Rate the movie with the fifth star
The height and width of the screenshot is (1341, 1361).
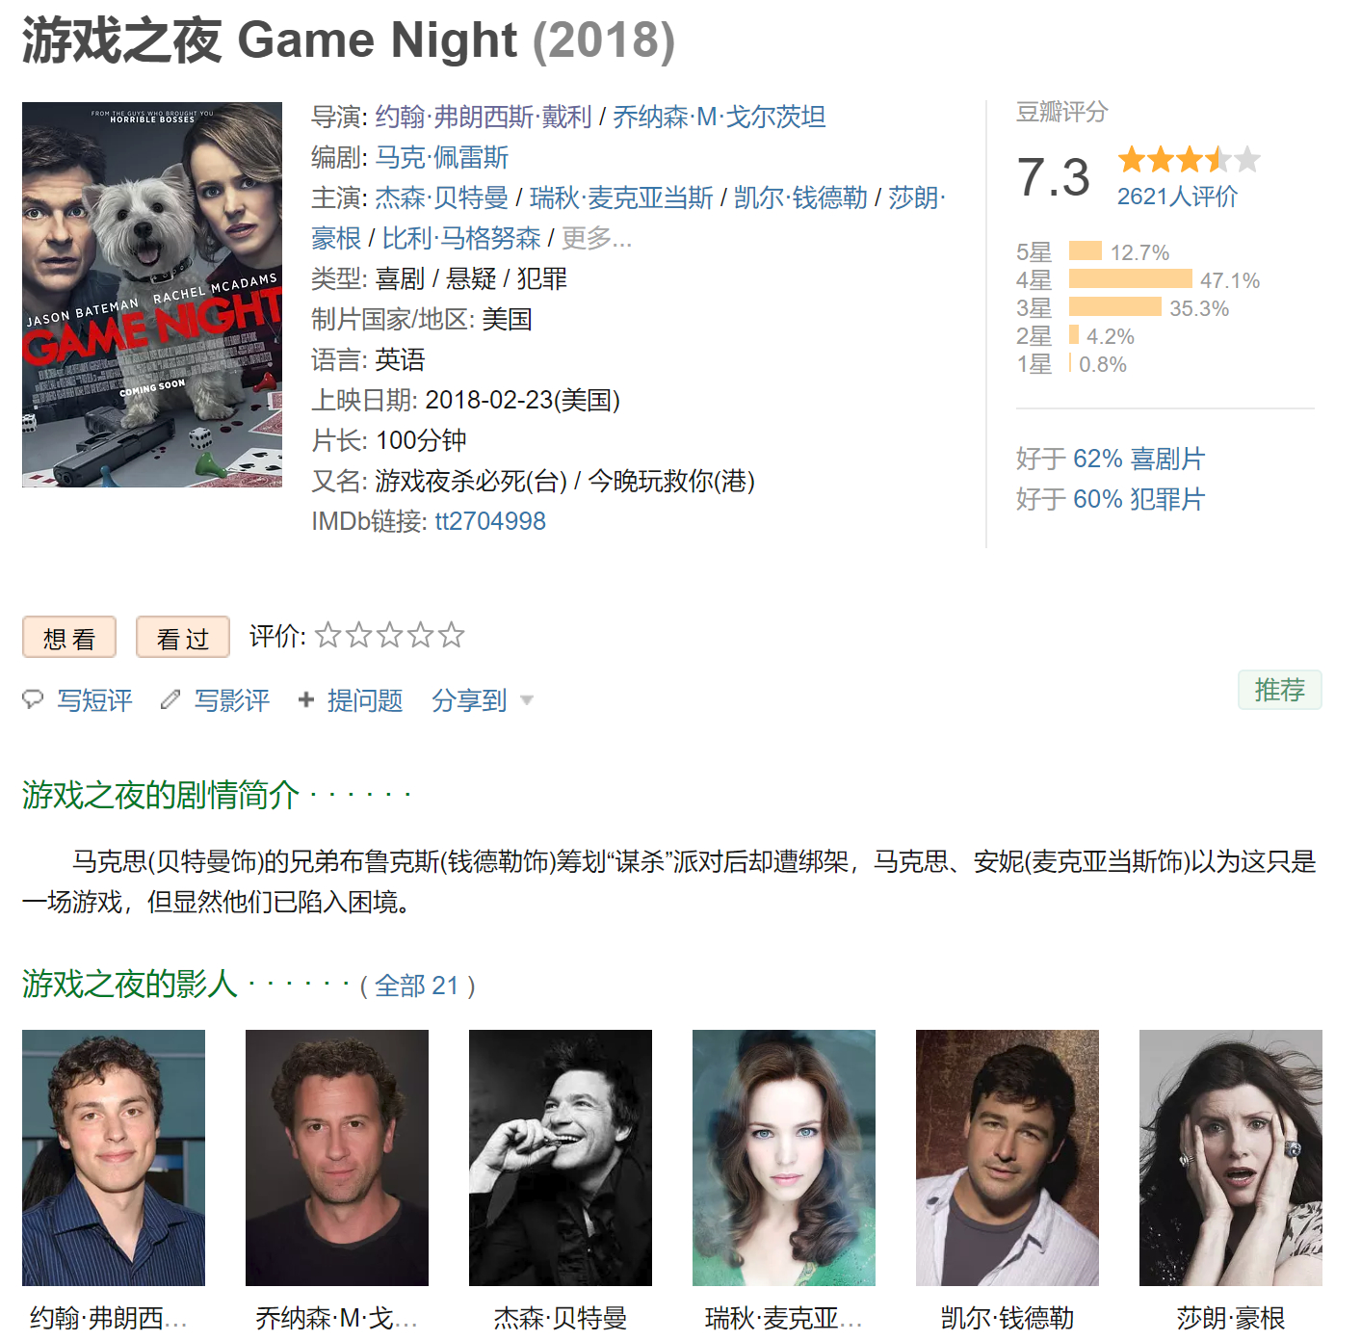pyautogui.click(x=452, y=635)
